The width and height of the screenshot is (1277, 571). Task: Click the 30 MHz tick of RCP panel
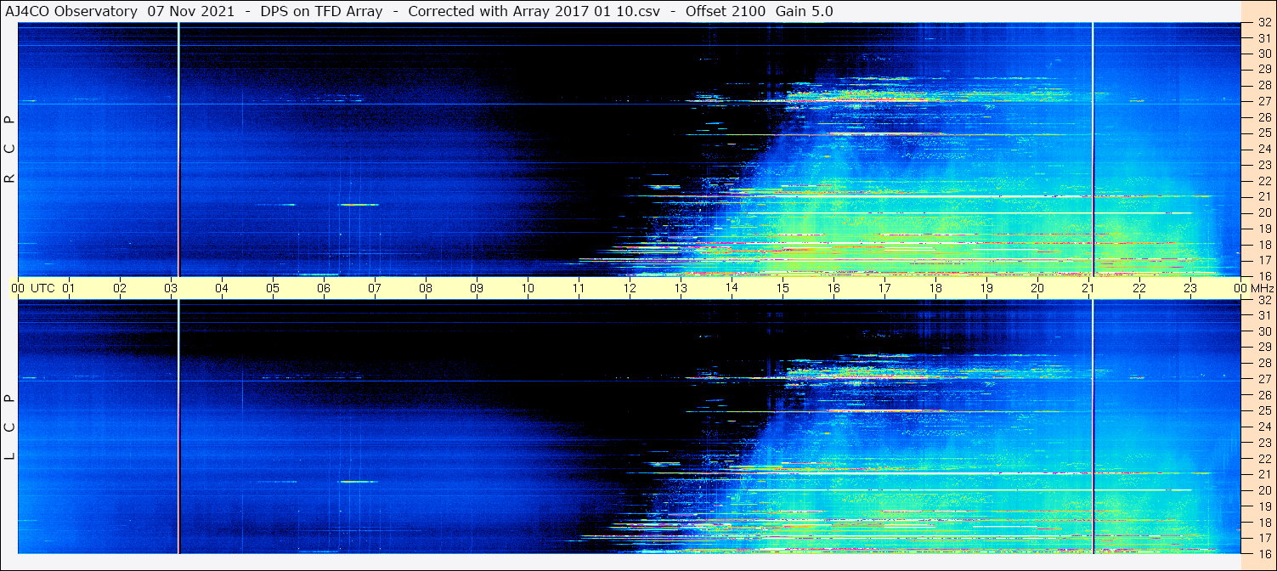click(1264, 54)
